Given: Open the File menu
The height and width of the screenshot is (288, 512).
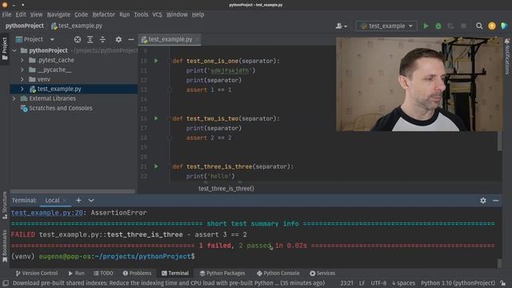Looking at the screenshot, I should tap(6, 14).
